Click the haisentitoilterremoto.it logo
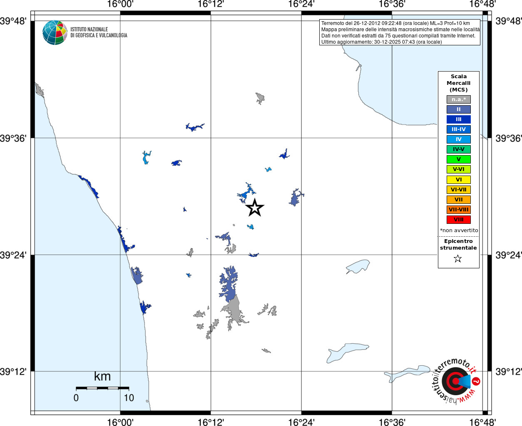522x426 pixels. [x=455, y=381]
